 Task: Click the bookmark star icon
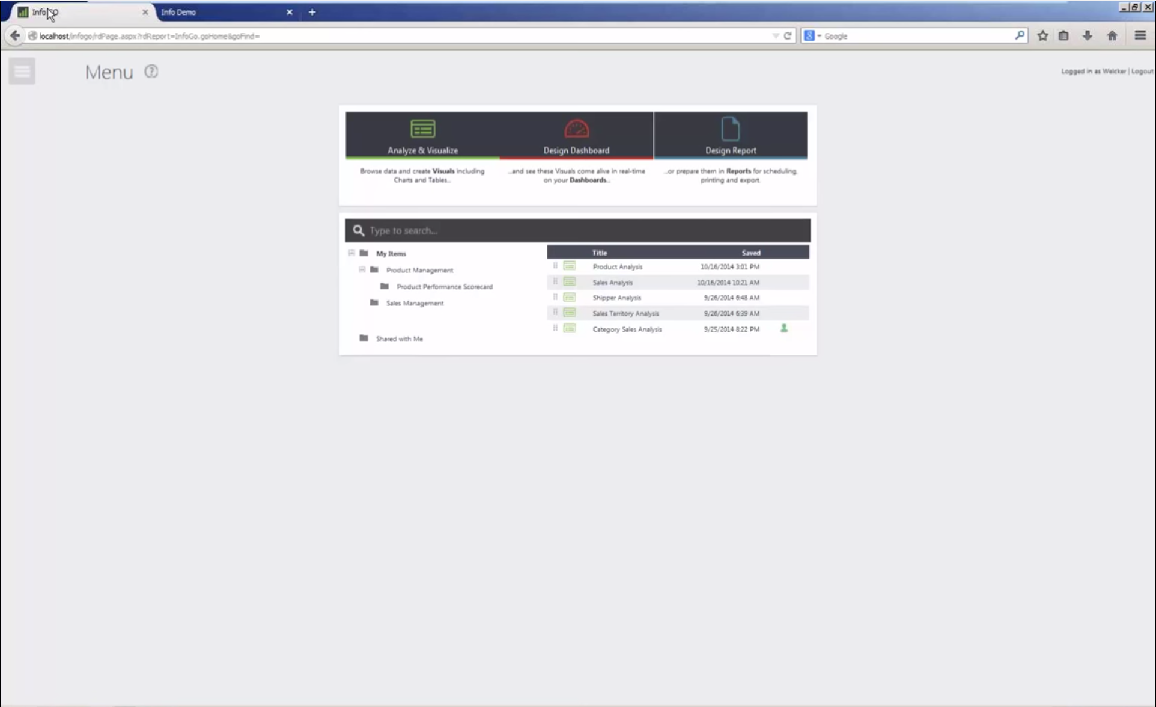pos(1042,36)
